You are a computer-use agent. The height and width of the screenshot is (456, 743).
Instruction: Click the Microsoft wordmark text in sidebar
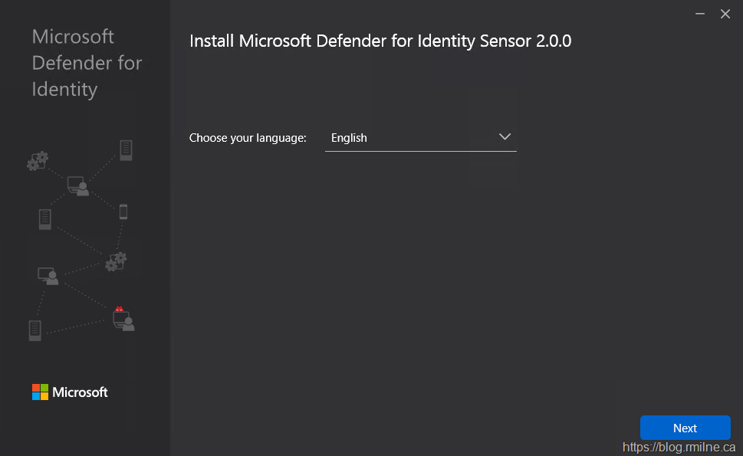[x=80, y=392]
